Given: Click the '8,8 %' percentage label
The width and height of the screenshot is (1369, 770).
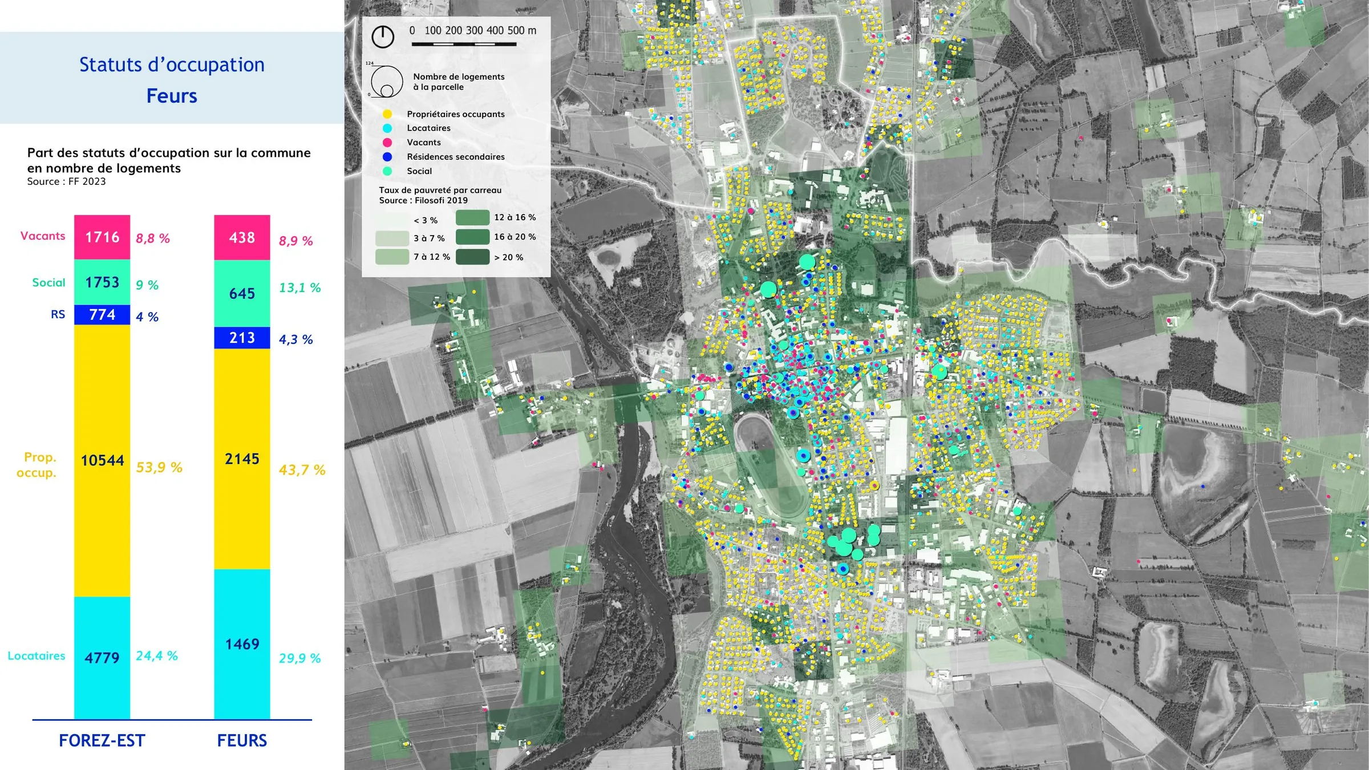Looking at the screenshot, I should tap(153, 238).
